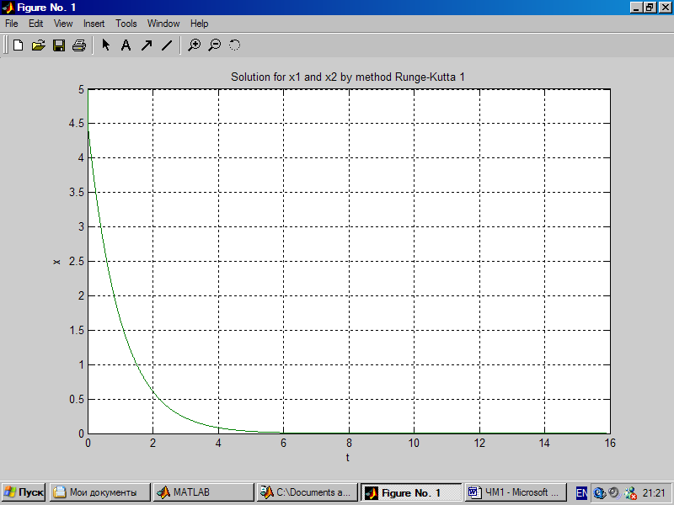Choose the Add Arrow tool
This screenshot has height=505, width=674.
pyautogui.click(x=146, y=45)
